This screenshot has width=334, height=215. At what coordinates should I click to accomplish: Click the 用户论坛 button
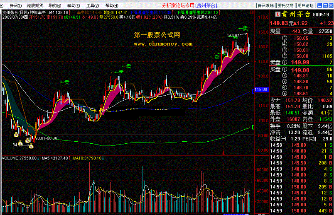305,6
